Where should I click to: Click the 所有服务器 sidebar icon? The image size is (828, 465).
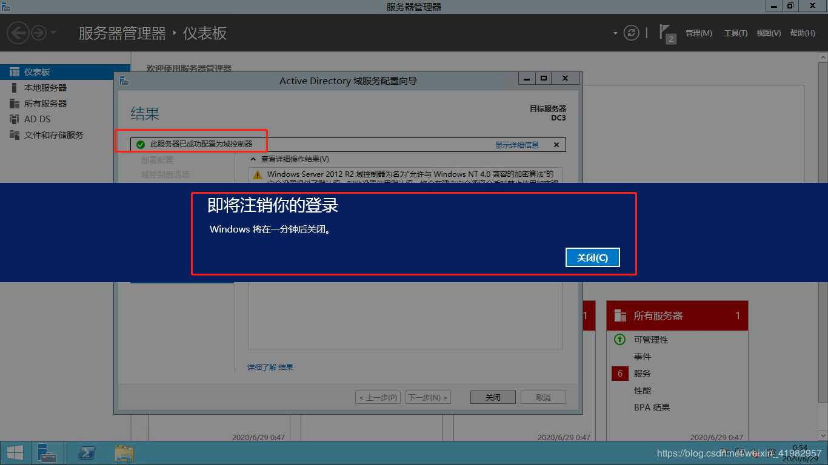coord(15,104)
